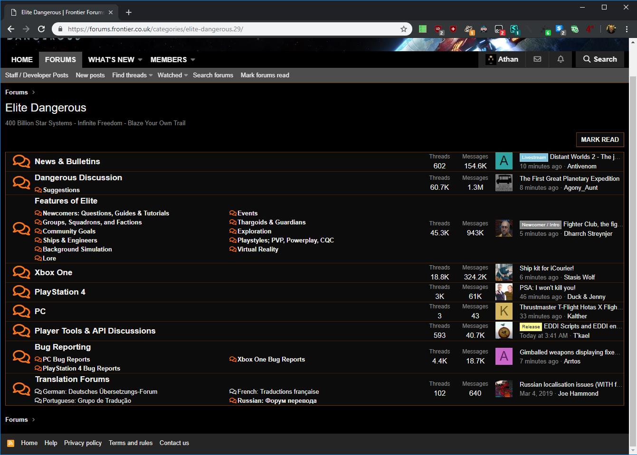
Task: Open the Lore sub-forum
Action: [x=49, y=258]
